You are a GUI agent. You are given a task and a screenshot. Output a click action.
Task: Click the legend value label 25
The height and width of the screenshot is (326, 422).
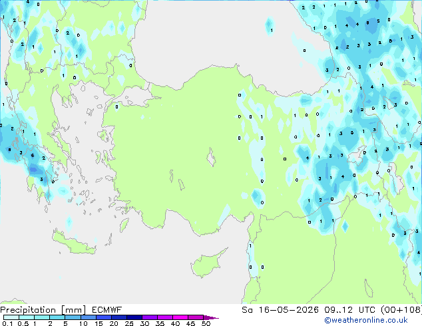click(x=129, y=323)
